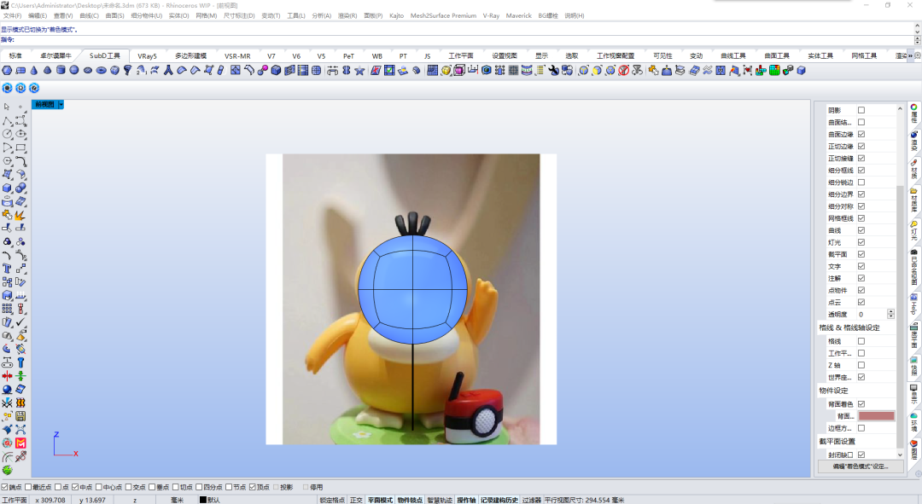Toggle the 正交 ortho status bar button
922x504 pixels.
(356, 500)
